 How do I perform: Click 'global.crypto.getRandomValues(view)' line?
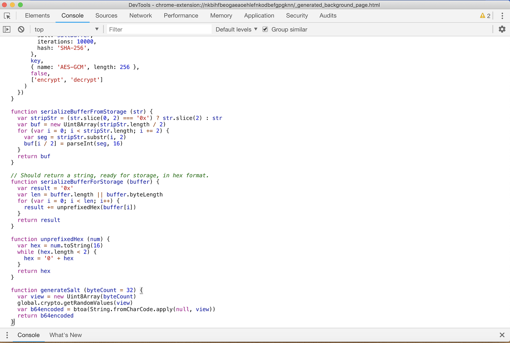click(x=75, y=303)
